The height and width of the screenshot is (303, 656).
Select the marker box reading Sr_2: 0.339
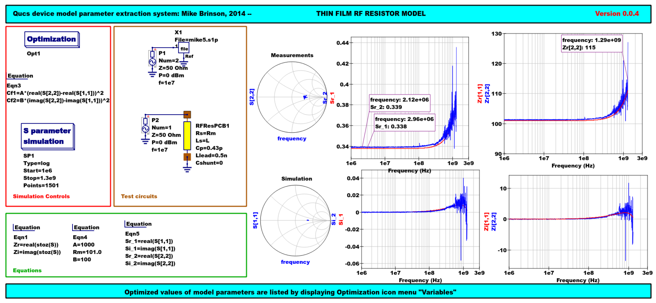coord(399,103)
